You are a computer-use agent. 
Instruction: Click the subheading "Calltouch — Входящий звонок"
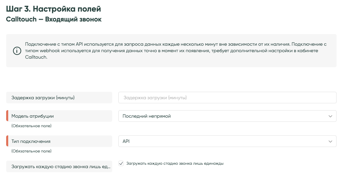pos(54,19)
